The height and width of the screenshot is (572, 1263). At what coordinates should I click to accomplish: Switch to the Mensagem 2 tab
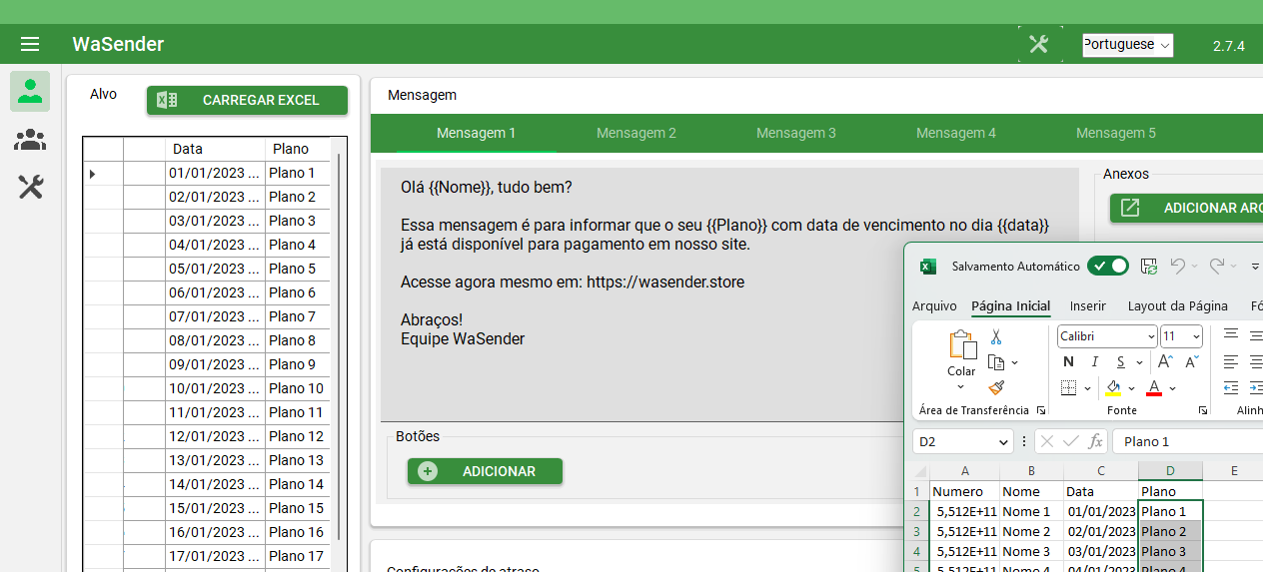[636, 133]
